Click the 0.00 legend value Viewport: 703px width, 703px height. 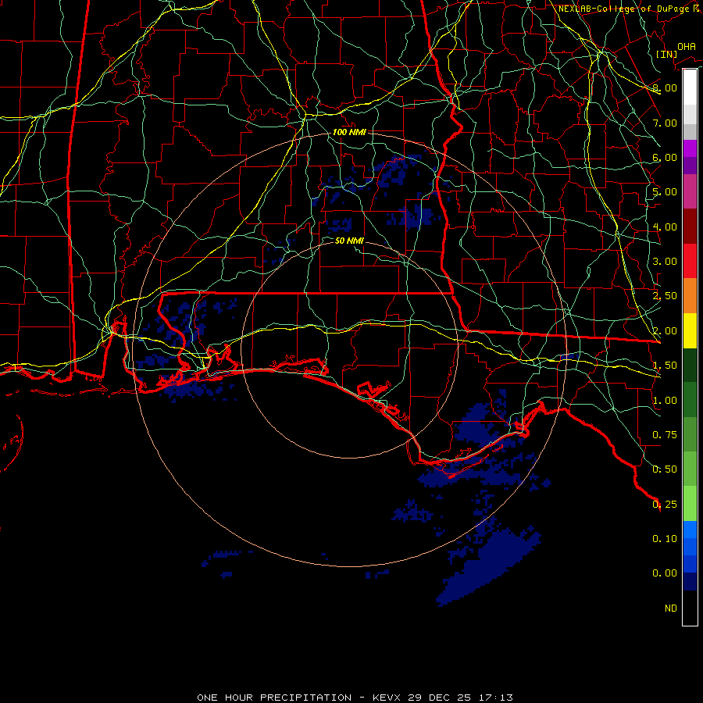click(665, 573)
